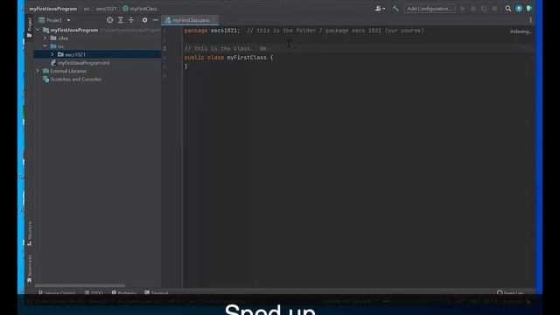Open the Event Log
Screen dimensions: 560x315
click(510, 293)
